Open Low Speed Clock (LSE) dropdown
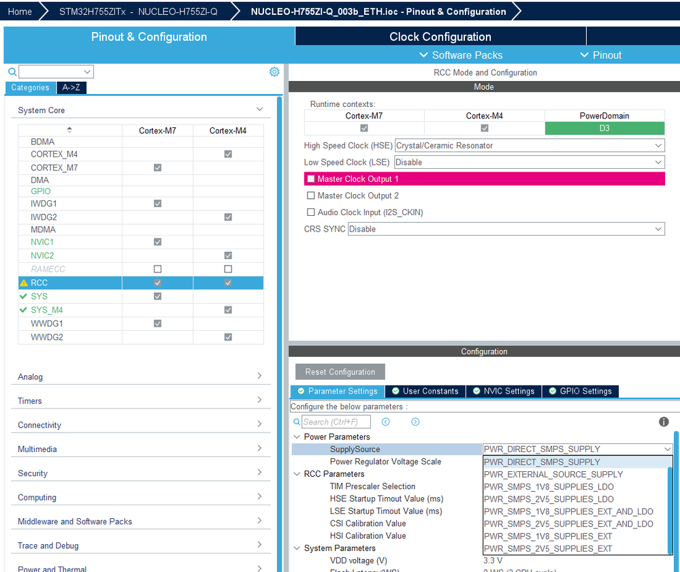This screenshot has height=572, width=680. pyautogui.click(x=530, y=162)
